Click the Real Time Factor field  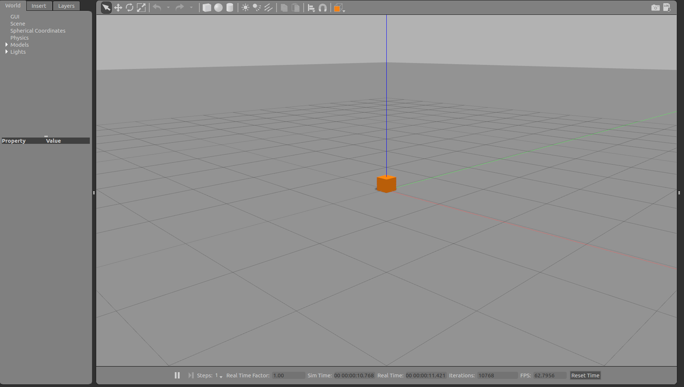point(288,376)
